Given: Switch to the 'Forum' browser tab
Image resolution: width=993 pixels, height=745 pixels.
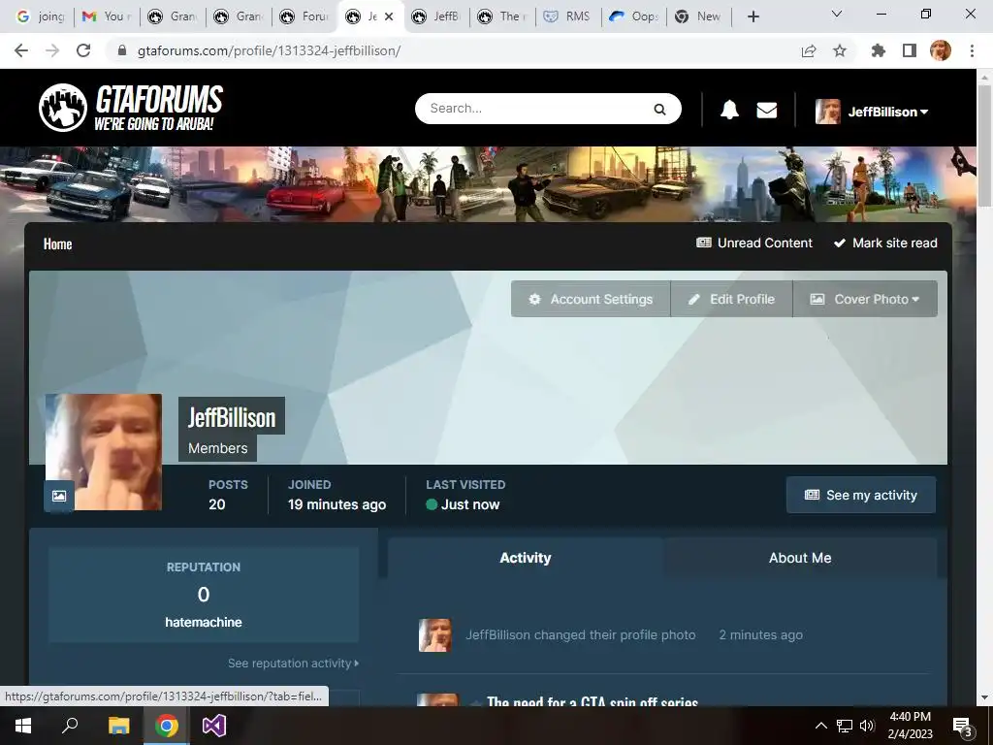Looking at the screenshot, I should tap(304, 16).
